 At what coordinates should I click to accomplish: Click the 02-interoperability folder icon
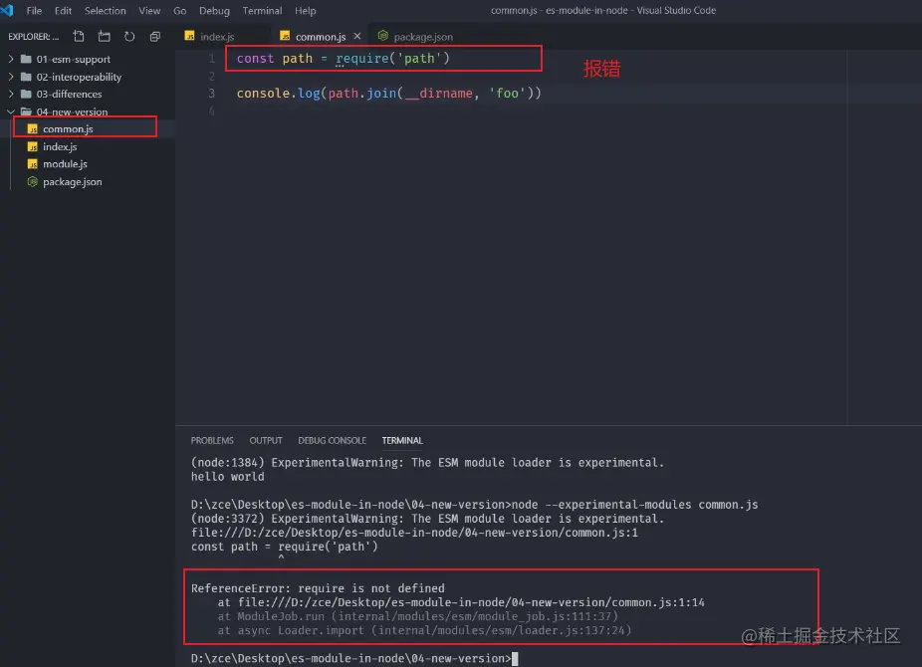(x=26, y=77)
